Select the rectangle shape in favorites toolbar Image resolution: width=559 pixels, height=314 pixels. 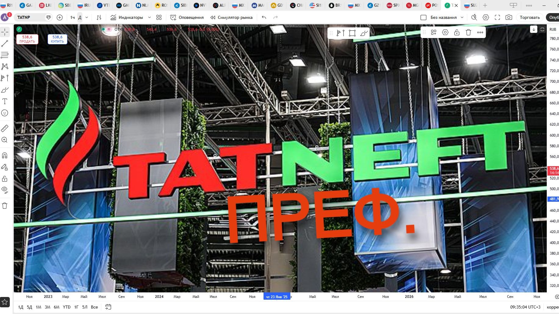(352, 33)
